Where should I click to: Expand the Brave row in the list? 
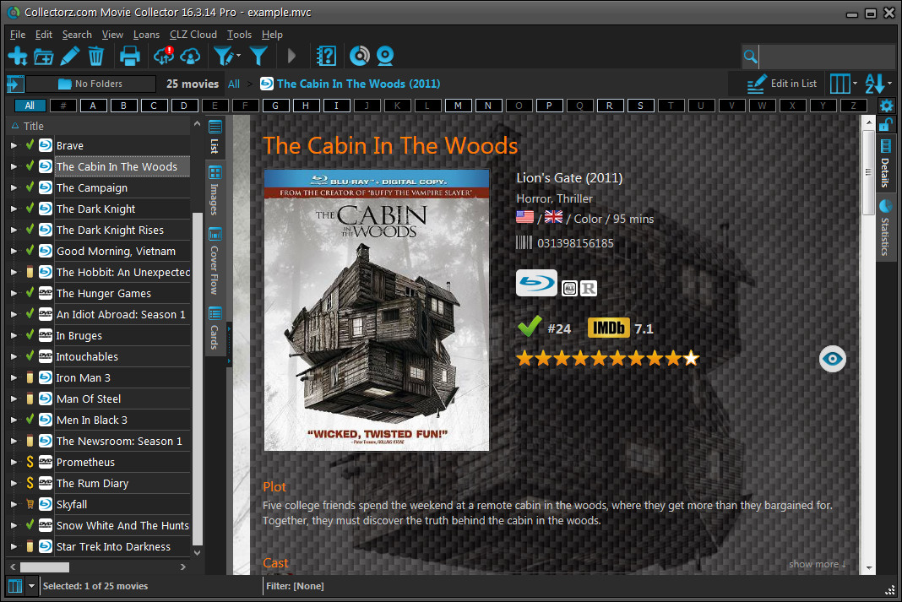tap(14, 145)
